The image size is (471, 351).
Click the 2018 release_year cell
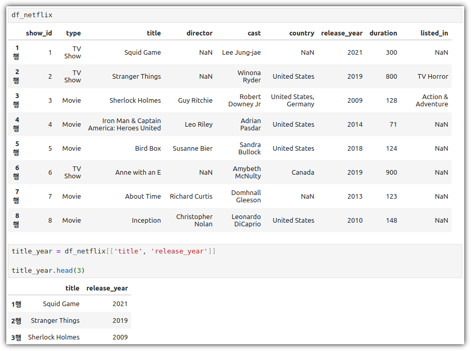click(355, 148)
